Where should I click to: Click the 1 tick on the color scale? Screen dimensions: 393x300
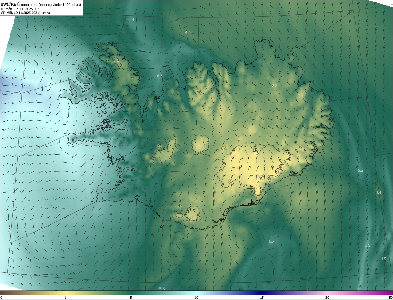(x=66, y=298)
